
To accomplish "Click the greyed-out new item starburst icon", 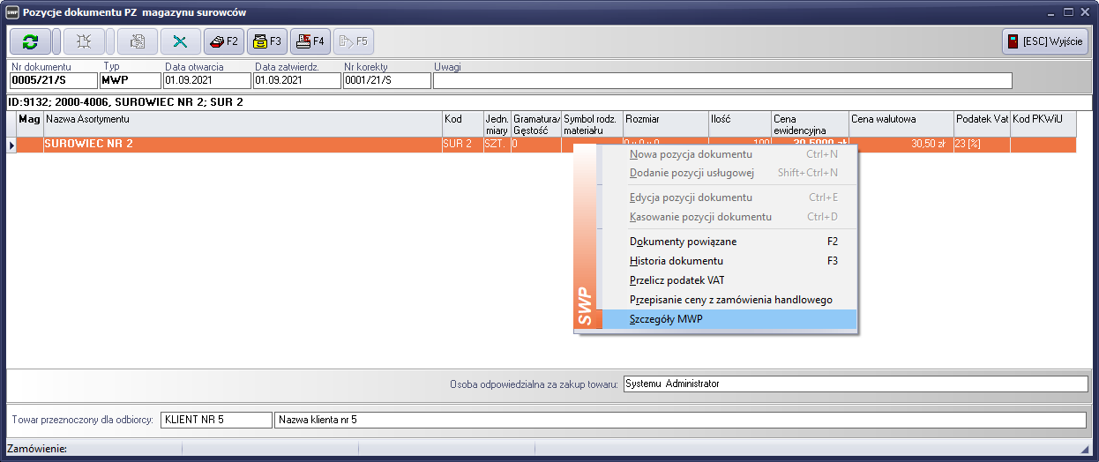I will click(84, 41).
